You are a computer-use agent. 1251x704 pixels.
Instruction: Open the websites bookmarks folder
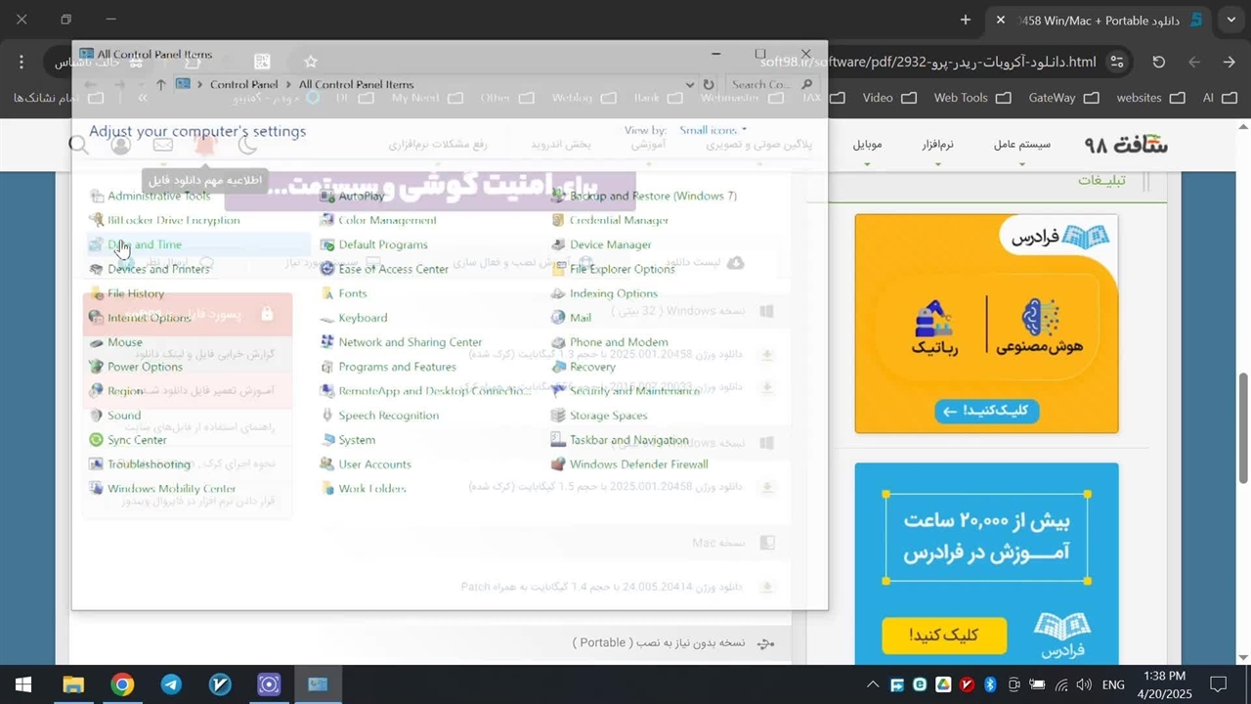coord(1150,98)
